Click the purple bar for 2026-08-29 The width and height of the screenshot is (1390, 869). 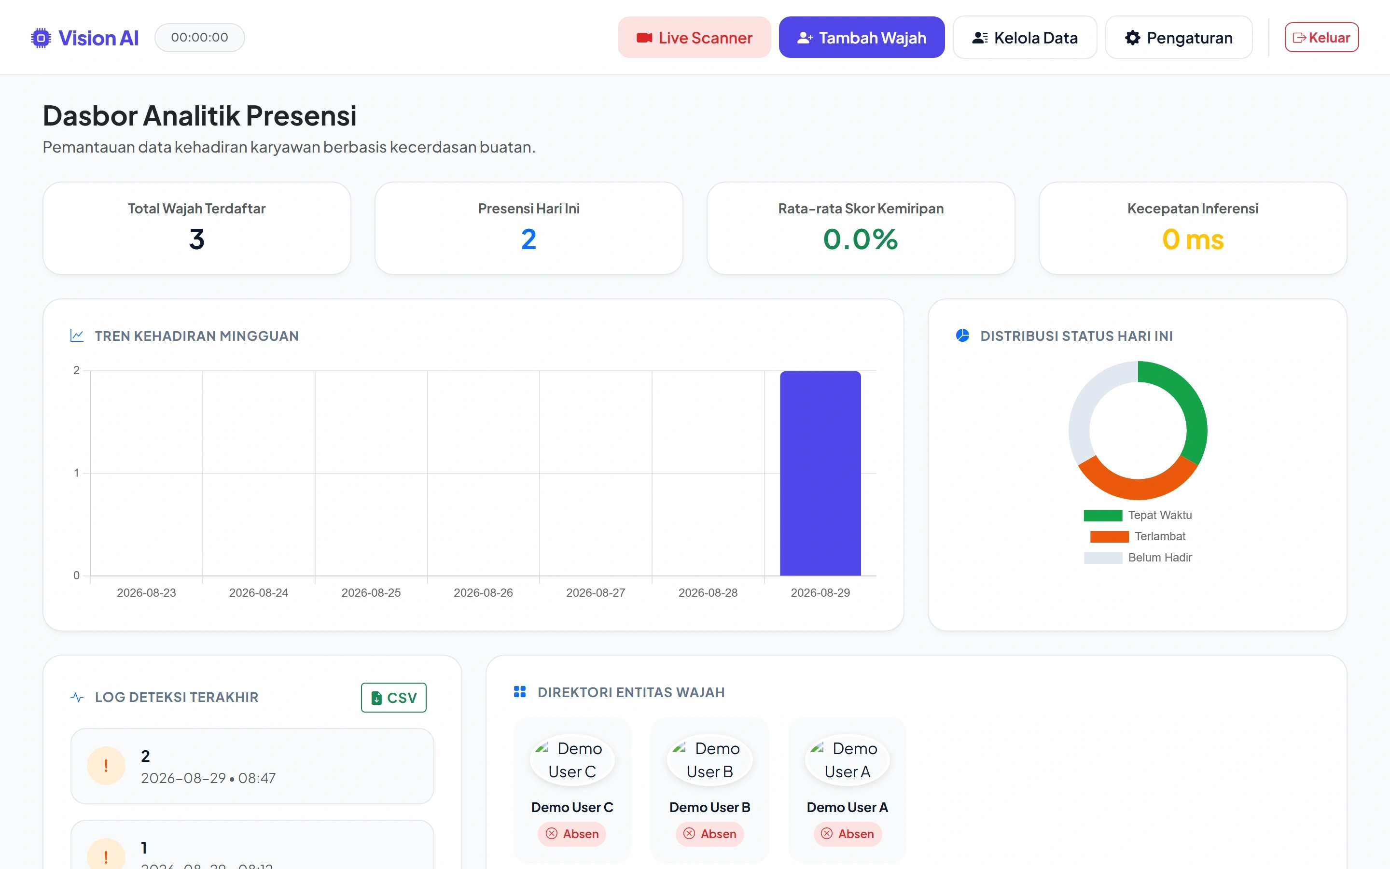click(820, 473)
